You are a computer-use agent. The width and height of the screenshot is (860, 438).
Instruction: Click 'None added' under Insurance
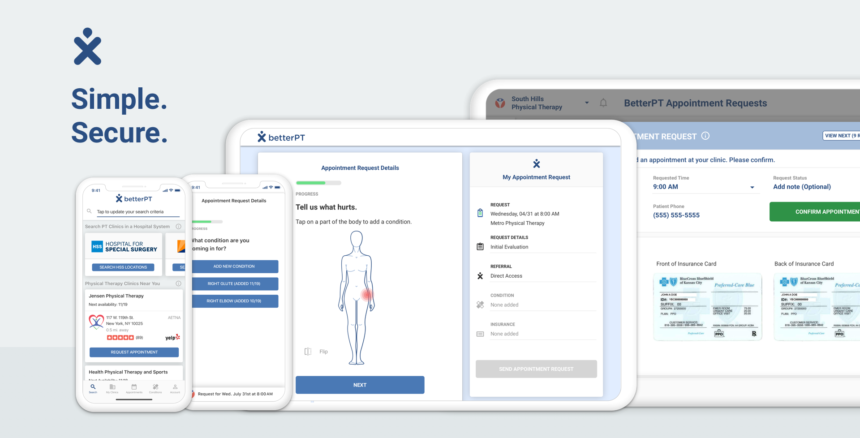coord(504,334)
